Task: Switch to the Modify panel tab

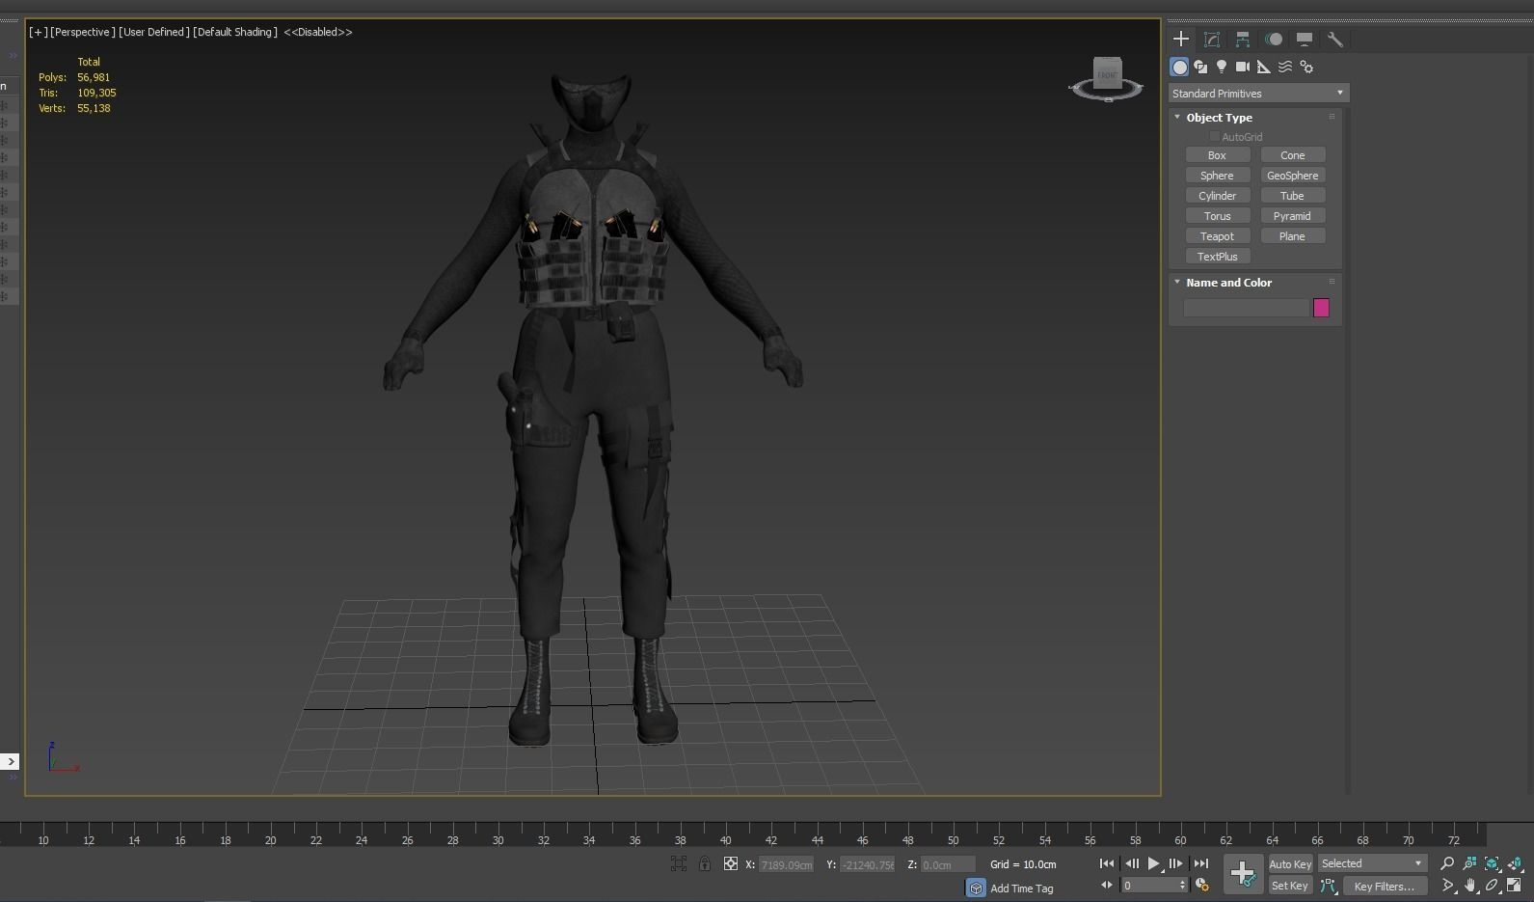Action: point(1212,40)
